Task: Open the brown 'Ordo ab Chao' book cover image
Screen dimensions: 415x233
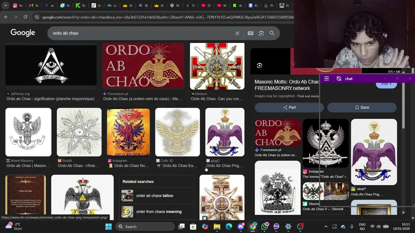Action: [x=26, y=197]
